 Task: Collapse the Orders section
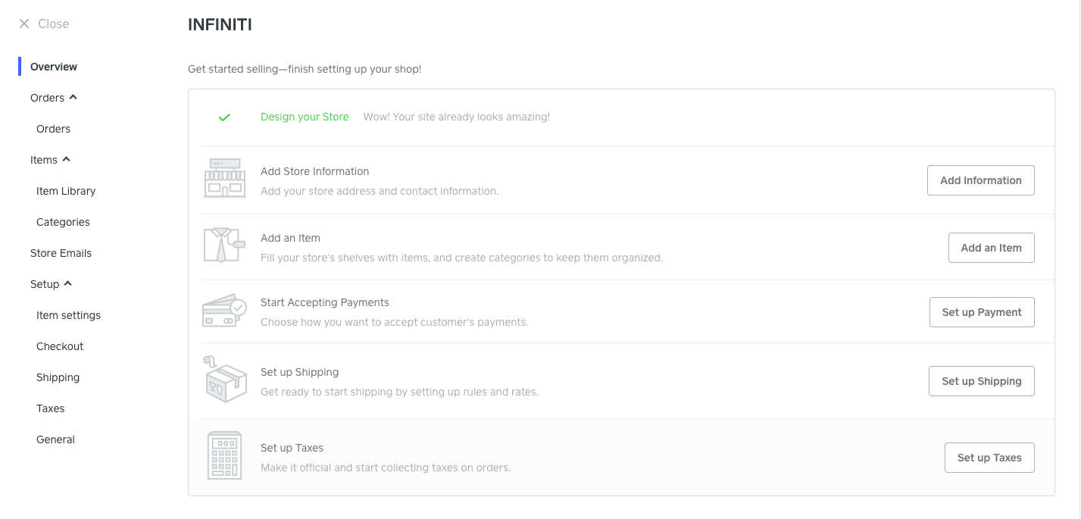tap(54, 97)
